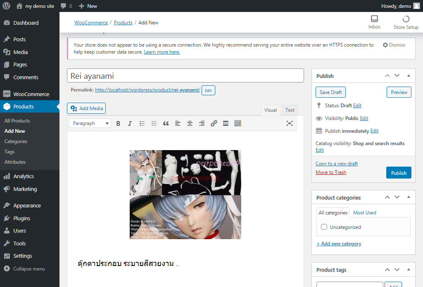Click the product title input field
This screenshot has width=423, height=287.
click(x=185, y=76)
